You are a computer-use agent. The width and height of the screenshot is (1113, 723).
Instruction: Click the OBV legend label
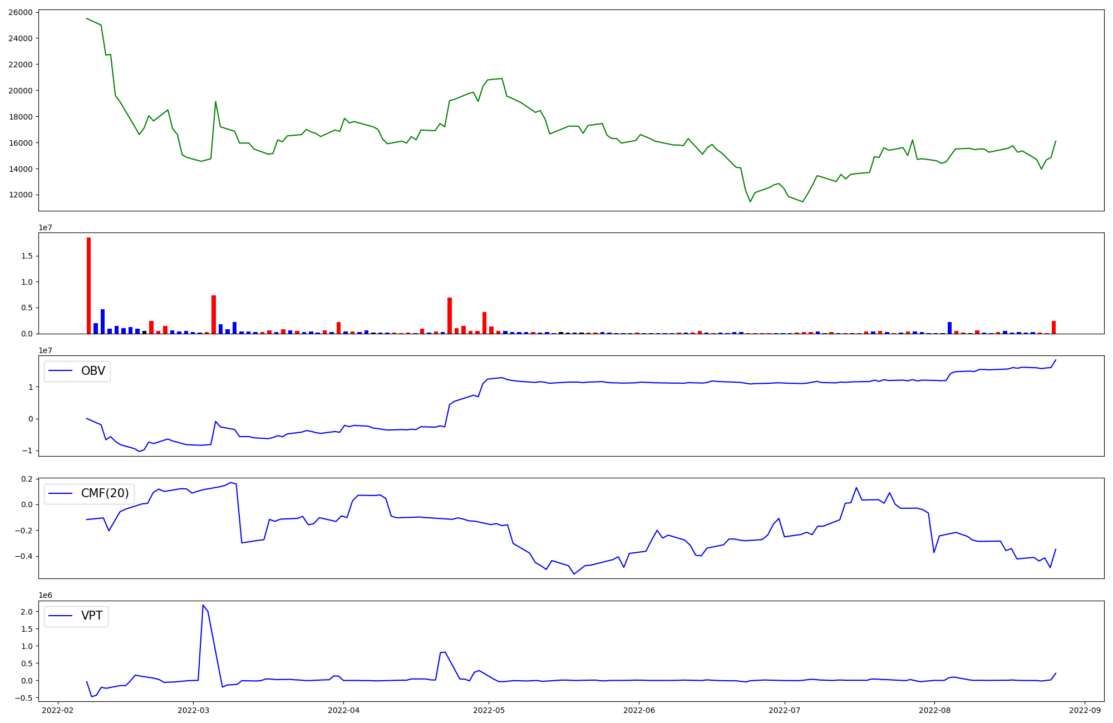[x=93, y=371]
